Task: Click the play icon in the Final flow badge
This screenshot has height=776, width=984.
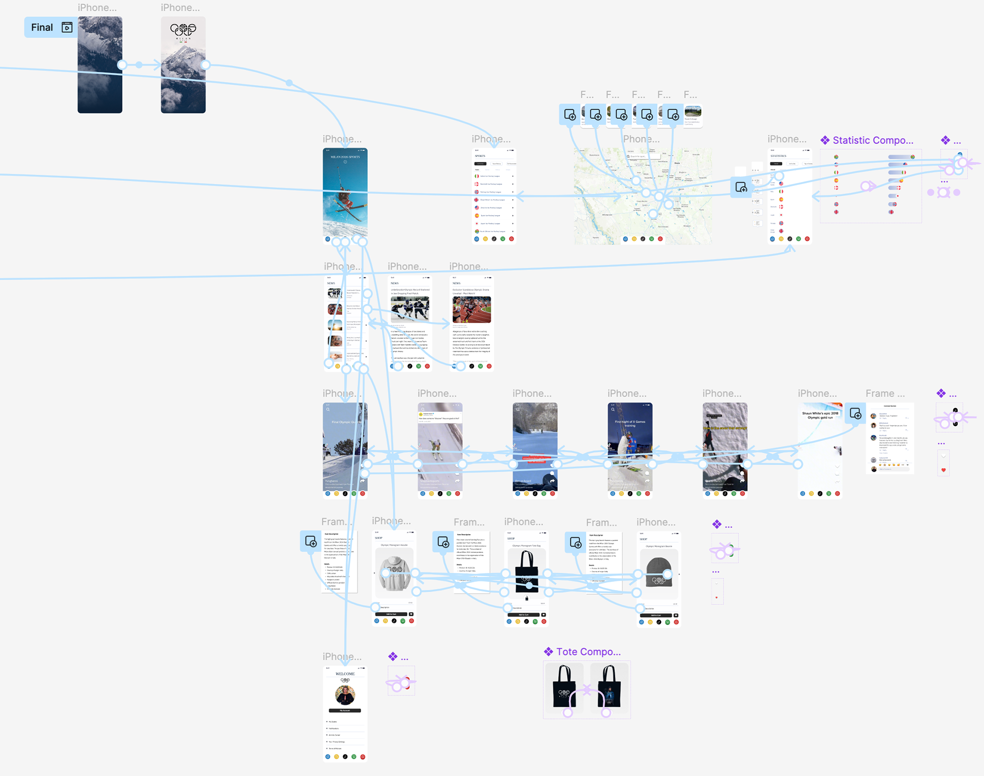Action: click(x=67, y=27)
